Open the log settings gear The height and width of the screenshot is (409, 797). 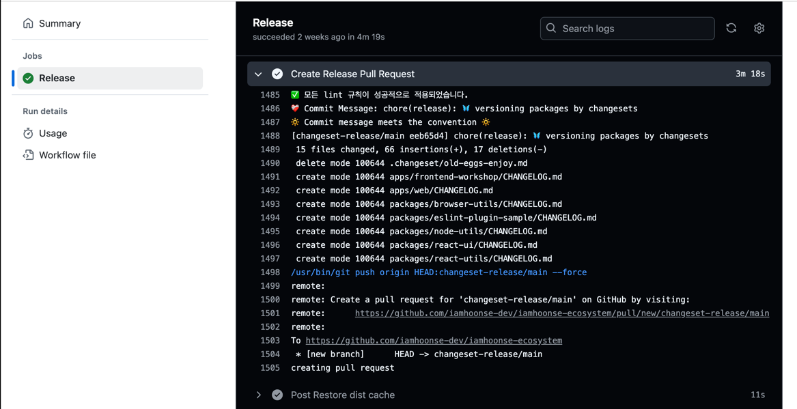759,29
